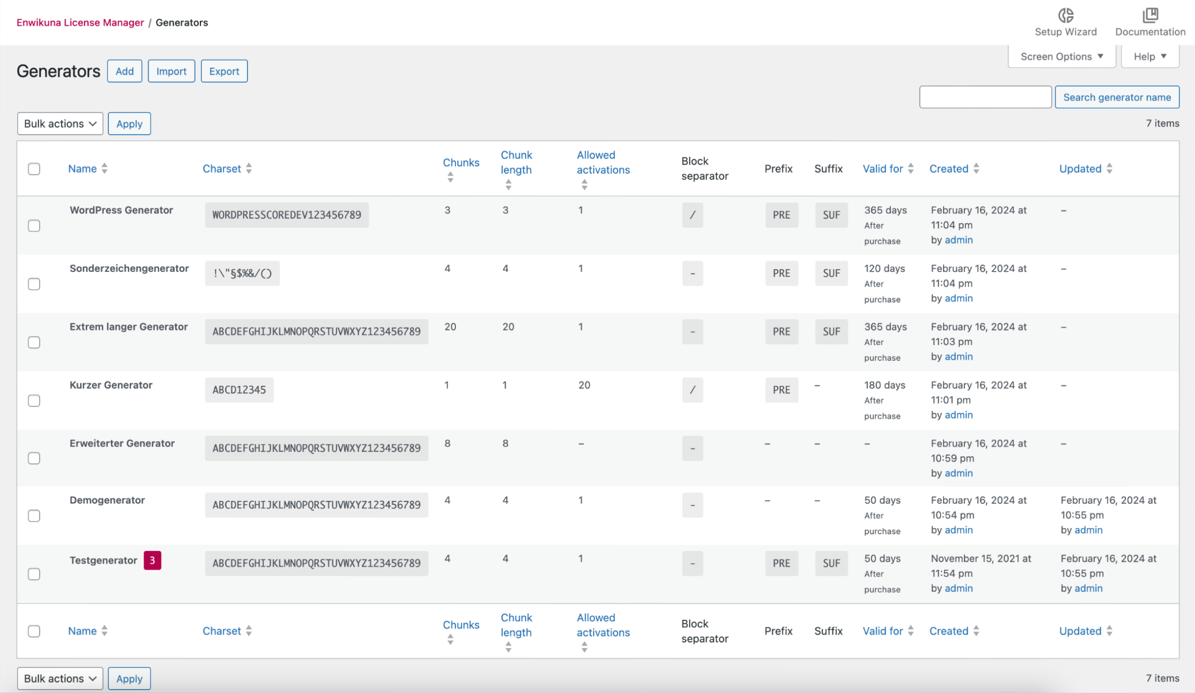The image size is (1195, 693).
Task: Click footer Updated sort arrows
Action: (x=1109, y=631)
